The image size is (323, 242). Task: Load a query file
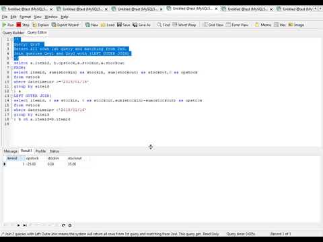108,25
